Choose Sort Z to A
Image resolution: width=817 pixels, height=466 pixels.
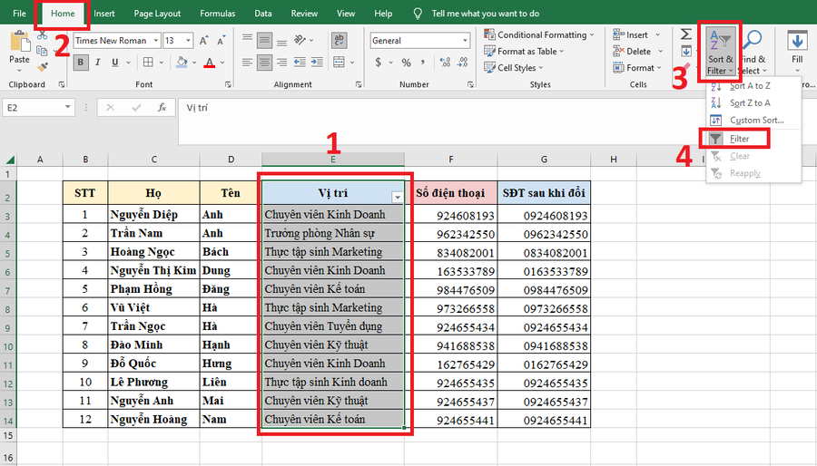click(753, 103)
